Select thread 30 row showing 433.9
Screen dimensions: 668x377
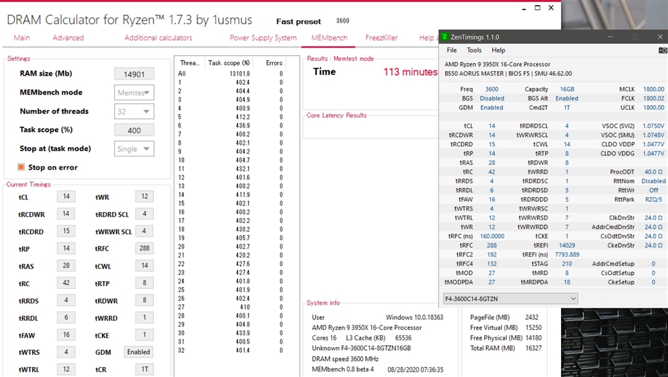(x=230, y=333)
